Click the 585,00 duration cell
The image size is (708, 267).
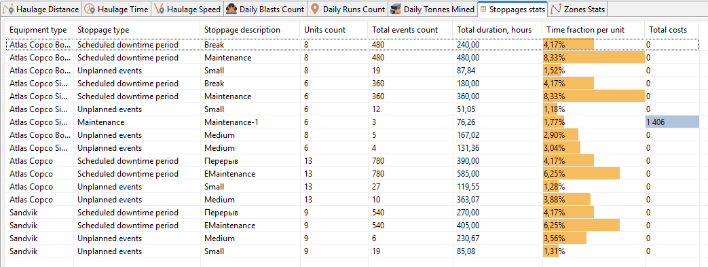498,174
